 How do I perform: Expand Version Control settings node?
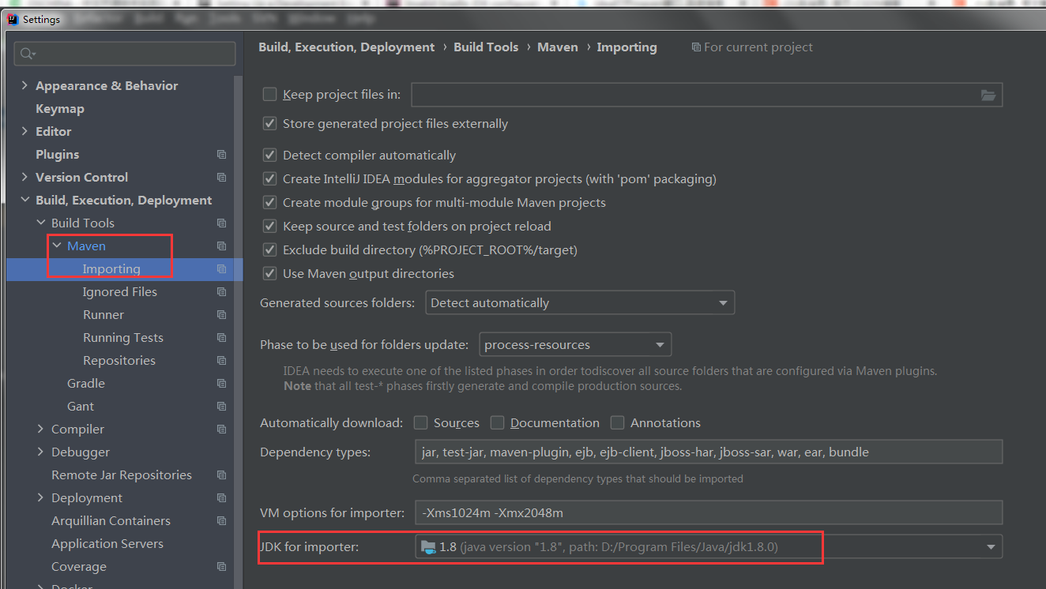coord(24,177)
